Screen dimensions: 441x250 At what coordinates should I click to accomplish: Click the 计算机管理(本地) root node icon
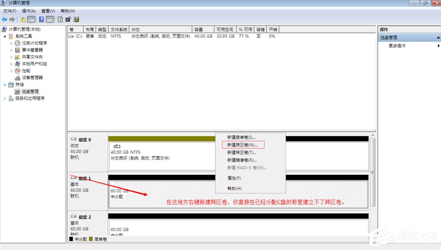(4, 29)
